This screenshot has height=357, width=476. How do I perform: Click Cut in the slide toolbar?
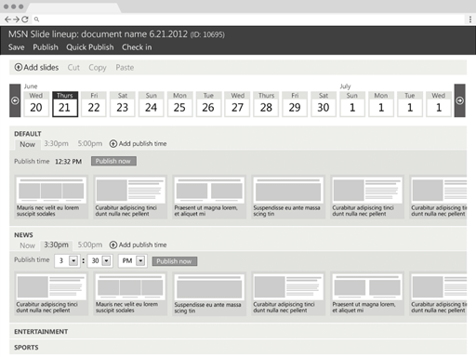73,67
